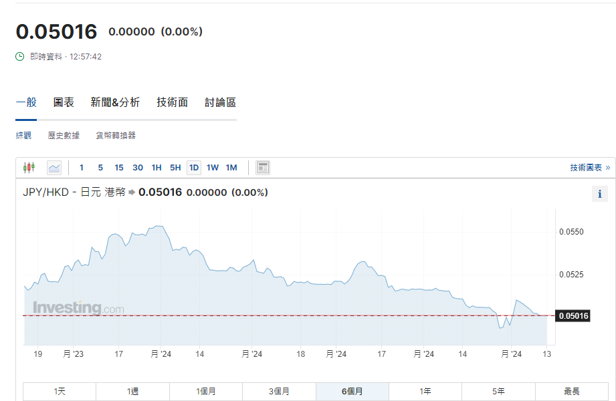Select the 6個月 time range
This screenshot has width=616, height=401.
(352, 392)
